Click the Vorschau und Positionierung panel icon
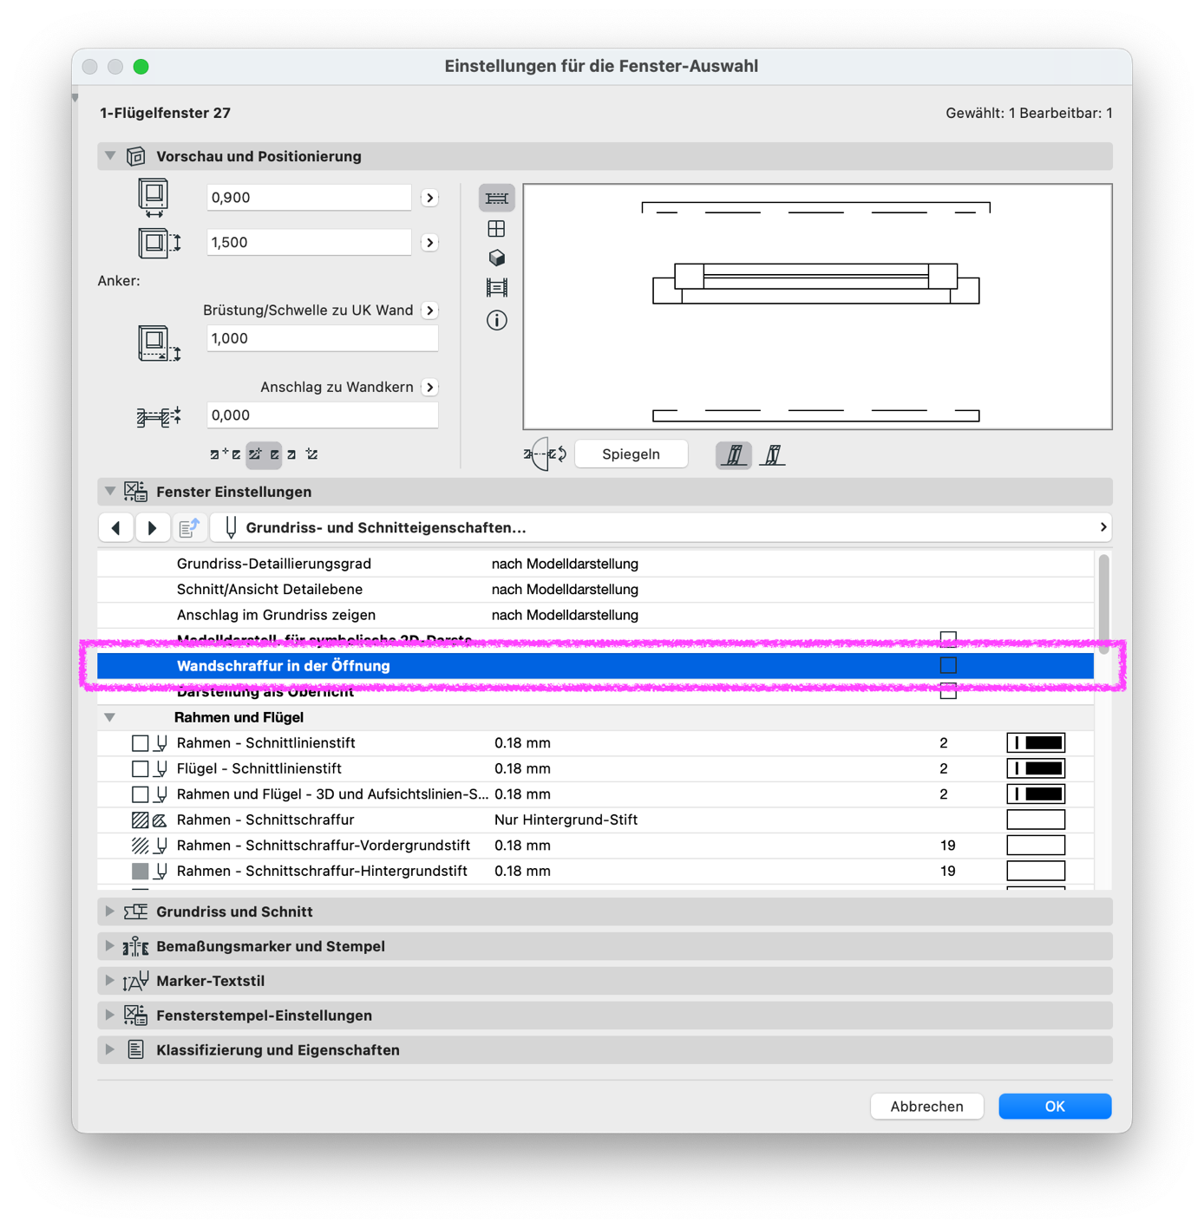1204x1228 pixels. click(136, 156)
